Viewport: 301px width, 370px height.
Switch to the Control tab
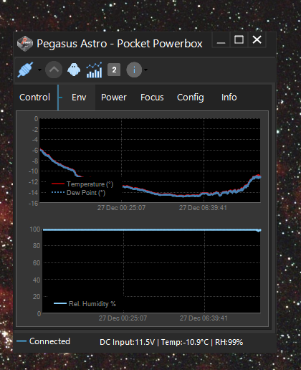[x=34, y=98]
